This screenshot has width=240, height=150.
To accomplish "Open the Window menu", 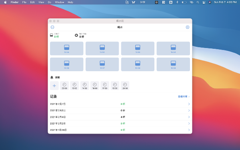I will 60,2.
